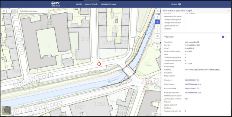Switch basemap via bottom-left thumbnail
This screenshot has width=232, height=117.
coord(6,110)
